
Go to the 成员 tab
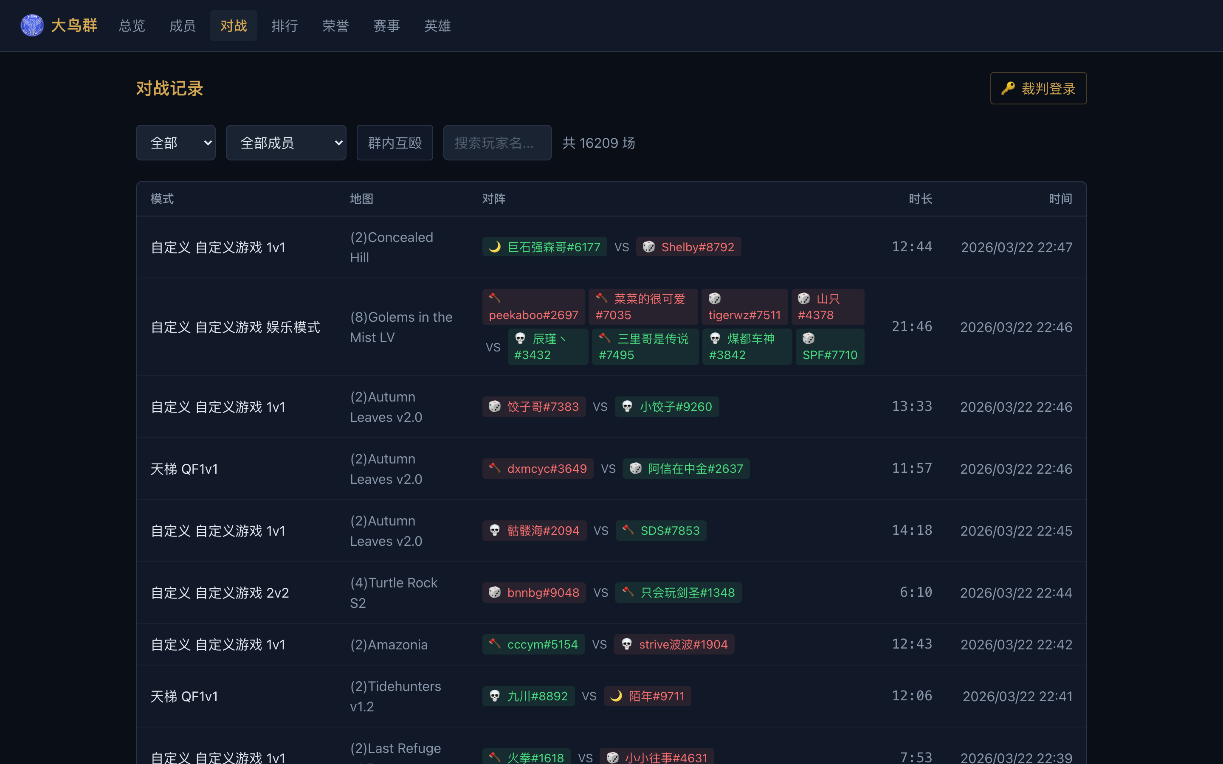coord(183,25)
